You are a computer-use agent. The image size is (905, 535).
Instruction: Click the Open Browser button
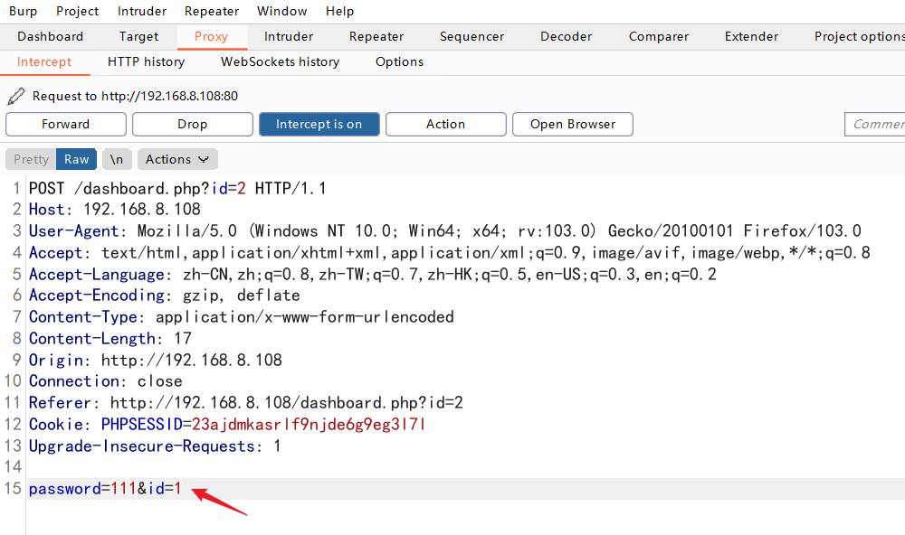[572, 125]
